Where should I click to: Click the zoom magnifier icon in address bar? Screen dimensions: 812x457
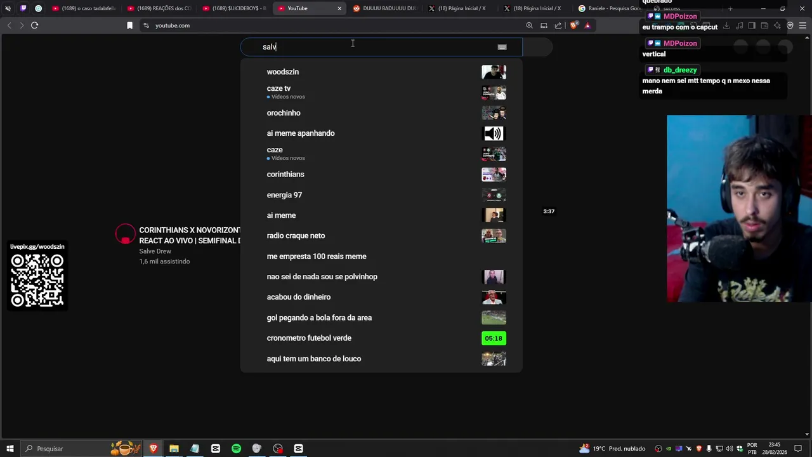(x=529, y=25)
